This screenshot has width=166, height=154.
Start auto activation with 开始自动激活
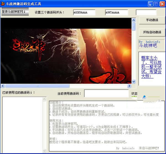152,32
